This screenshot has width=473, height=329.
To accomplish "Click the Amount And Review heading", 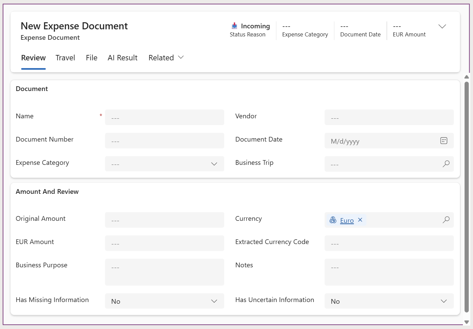I will 47,191.
